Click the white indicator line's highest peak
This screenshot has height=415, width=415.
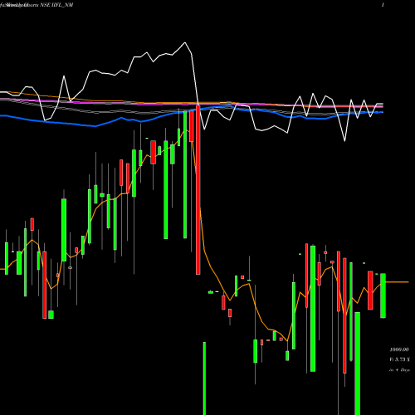point(185,43)
